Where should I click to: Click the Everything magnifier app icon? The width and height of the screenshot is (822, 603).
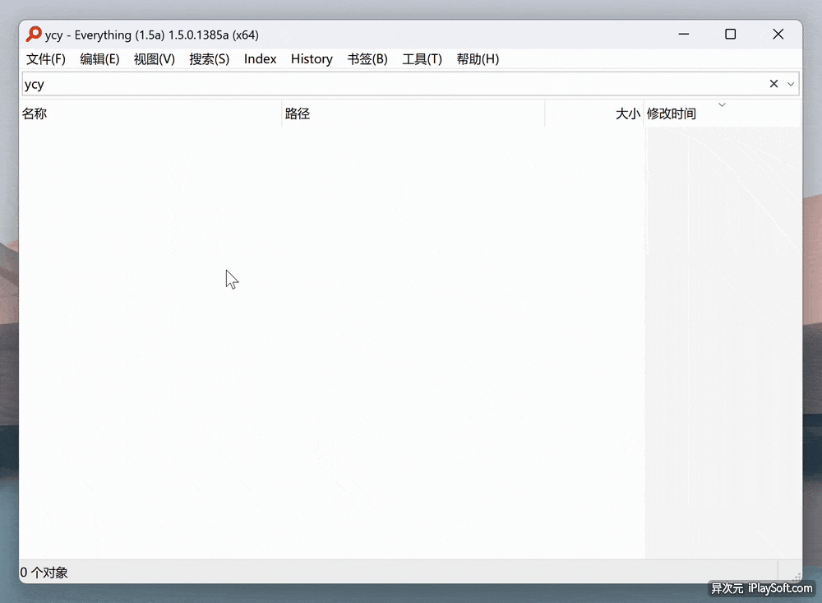(34, 34)
